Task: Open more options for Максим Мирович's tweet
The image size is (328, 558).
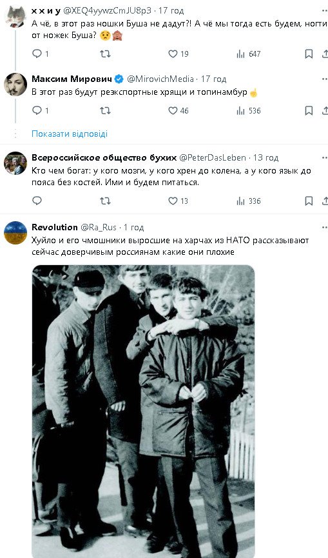Action: (x=324, y=79)
